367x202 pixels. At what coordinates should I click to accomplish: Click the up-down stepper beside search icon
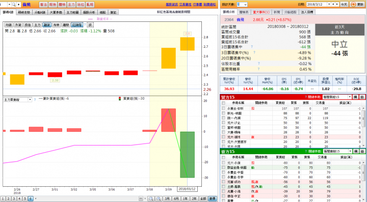pyautogui.click(x=18, y=5)
